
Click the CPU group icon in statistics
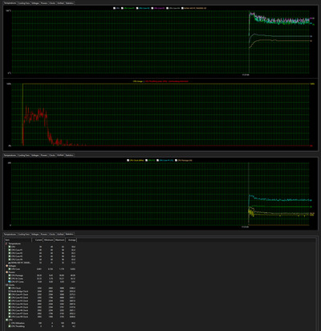coord(6,320)
